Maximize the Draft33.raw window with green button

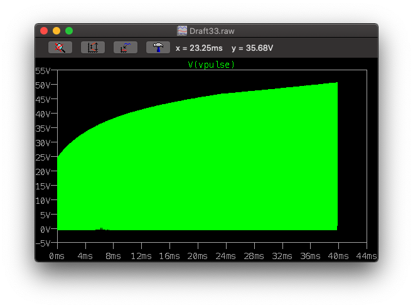(69, 31)
